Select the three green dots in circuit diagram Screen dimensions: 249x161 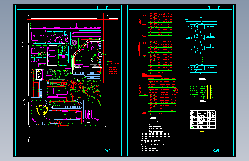(x=203, y=59)
